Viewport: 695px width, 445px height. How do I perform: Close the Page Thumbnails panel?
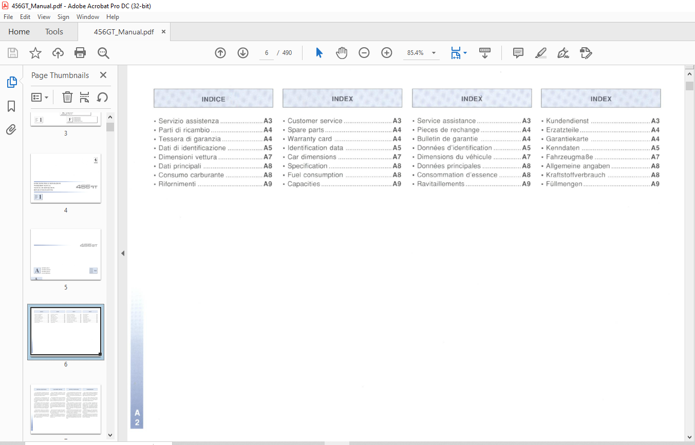[103, 75]
